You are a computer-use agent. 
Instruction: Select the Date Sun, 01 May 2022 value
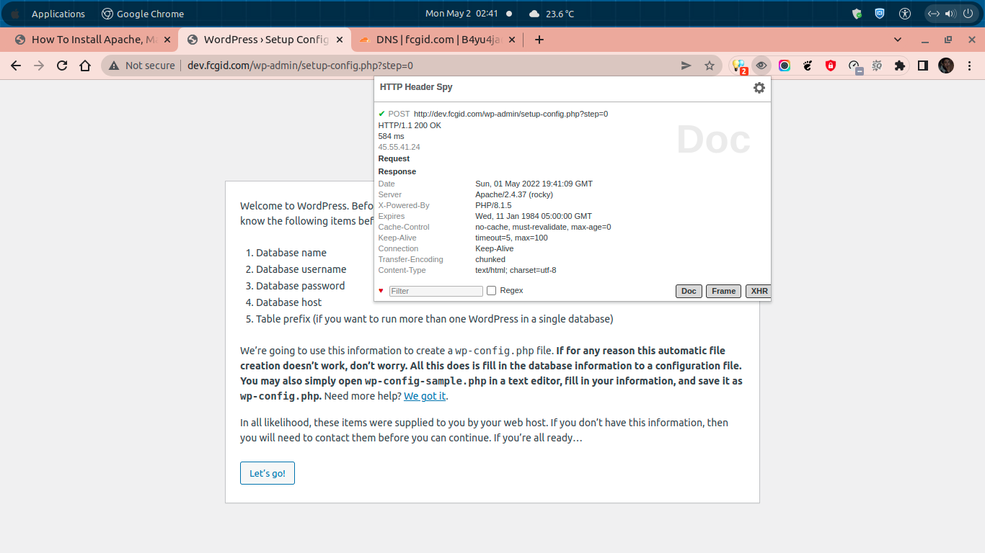pyautogui.click(x=534, y=184)
